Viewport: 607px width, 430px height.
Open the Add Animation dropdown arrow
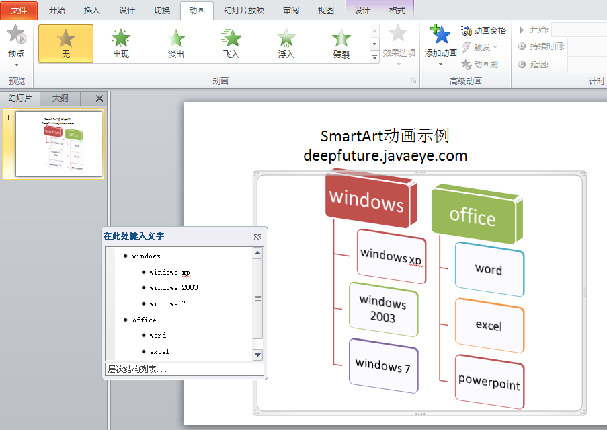tap(440, 65)
